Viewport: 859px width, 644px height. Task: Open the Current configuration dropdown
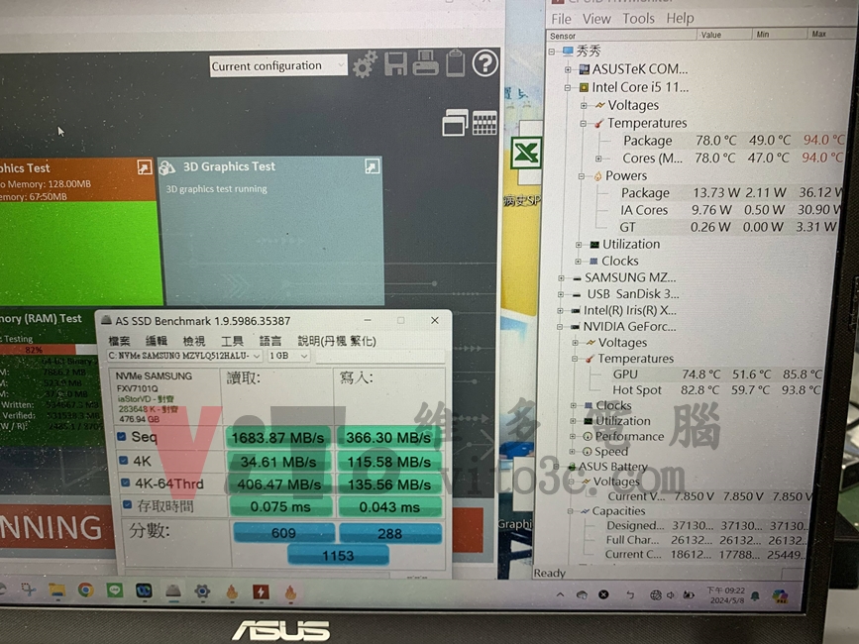[x=278, y=65]
